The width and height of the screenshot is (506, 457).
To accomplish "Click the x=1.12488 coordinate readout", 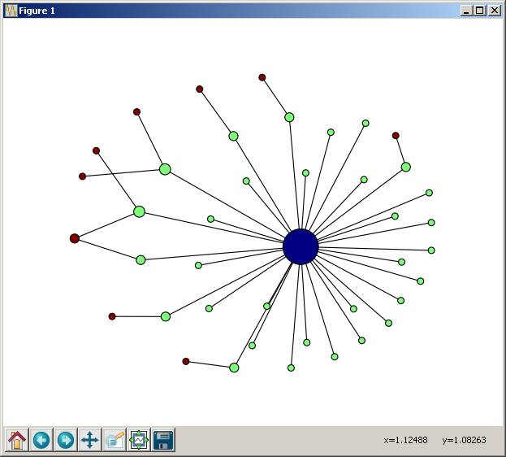I will point(405,440).
